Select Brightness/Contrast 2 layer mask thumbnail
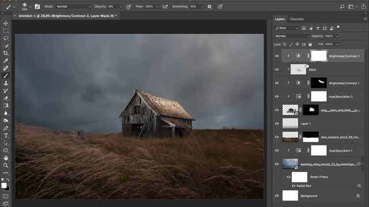 tap(319, 56)
